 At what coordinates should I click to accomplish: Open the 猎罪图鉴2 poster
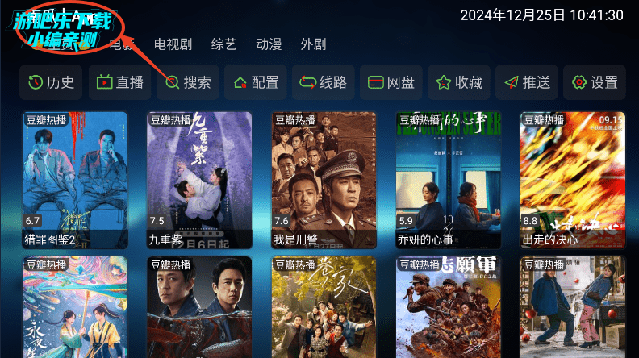click(x=75, y=180)
